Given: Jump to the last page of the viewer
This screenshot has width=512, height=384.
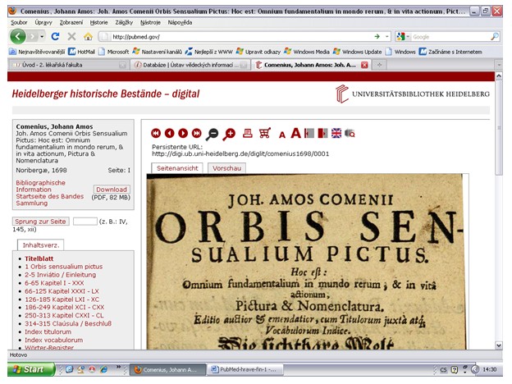Looking at the screenshot, I should pyautogui.click(x=197, y=133).
